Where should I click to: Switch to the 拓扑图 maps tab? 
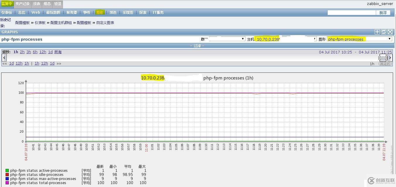pos(128,12)
